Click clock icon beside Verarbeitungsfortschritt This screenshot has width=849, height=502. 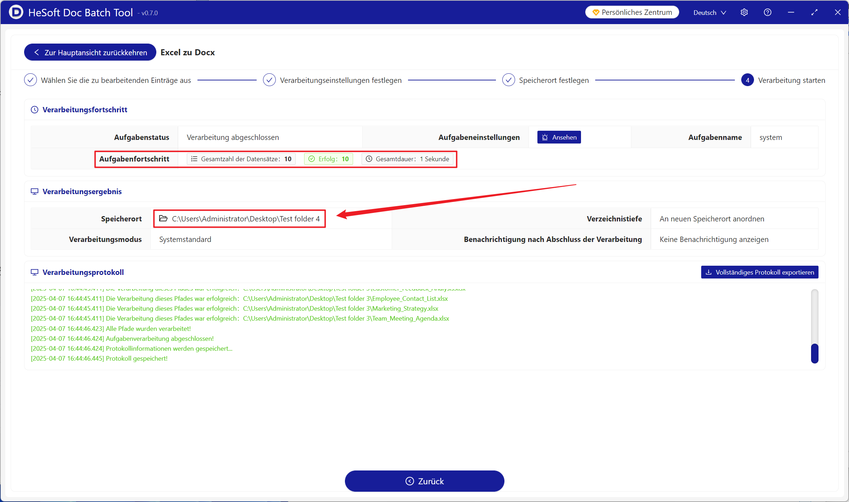point(35,110)
